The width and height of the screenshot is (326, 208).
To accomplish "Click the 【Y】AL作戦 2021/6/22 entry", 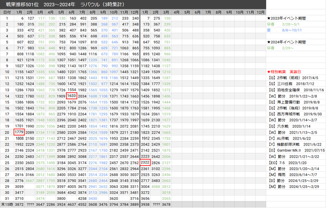I will coord(290,138).
